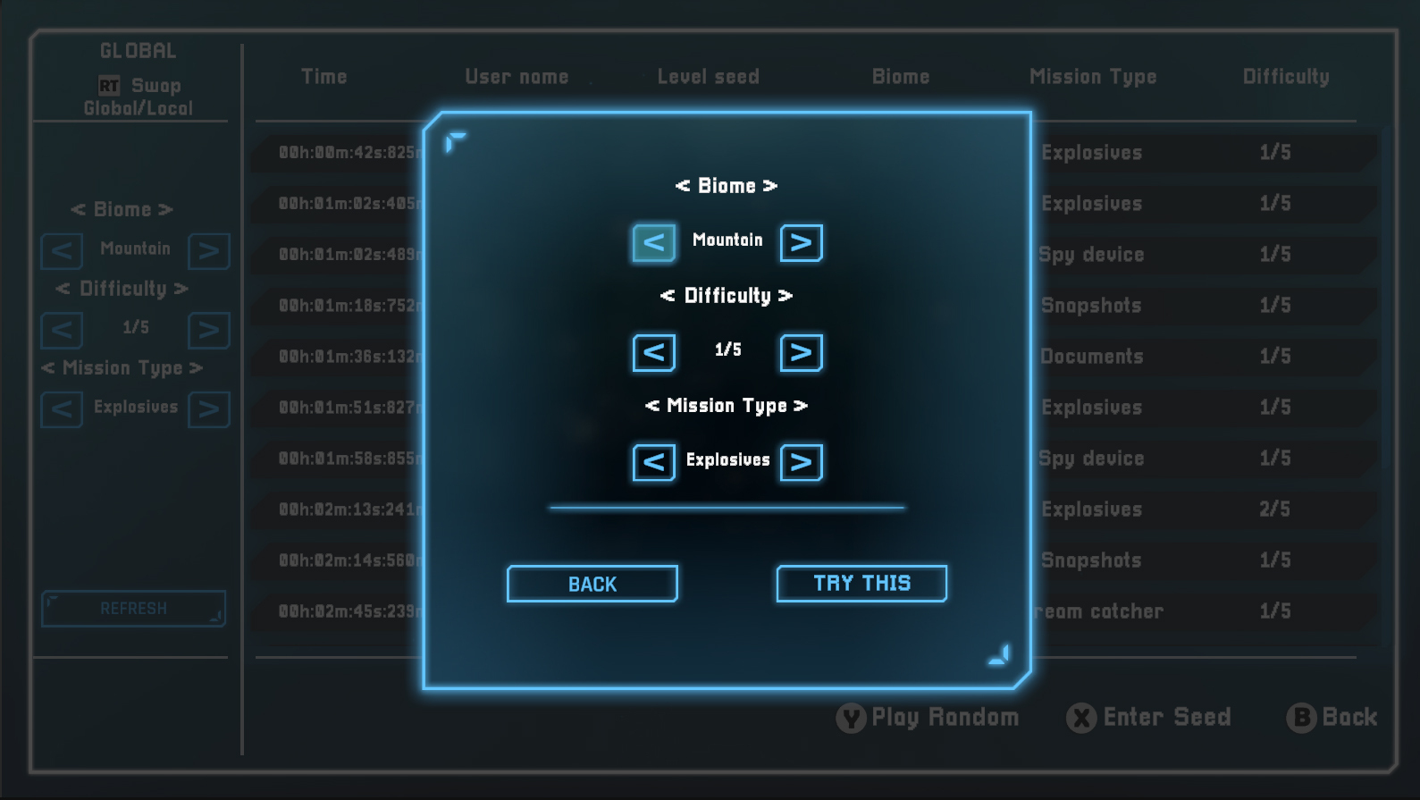Click sidebar Difficulty right arrow

[209, 331]
